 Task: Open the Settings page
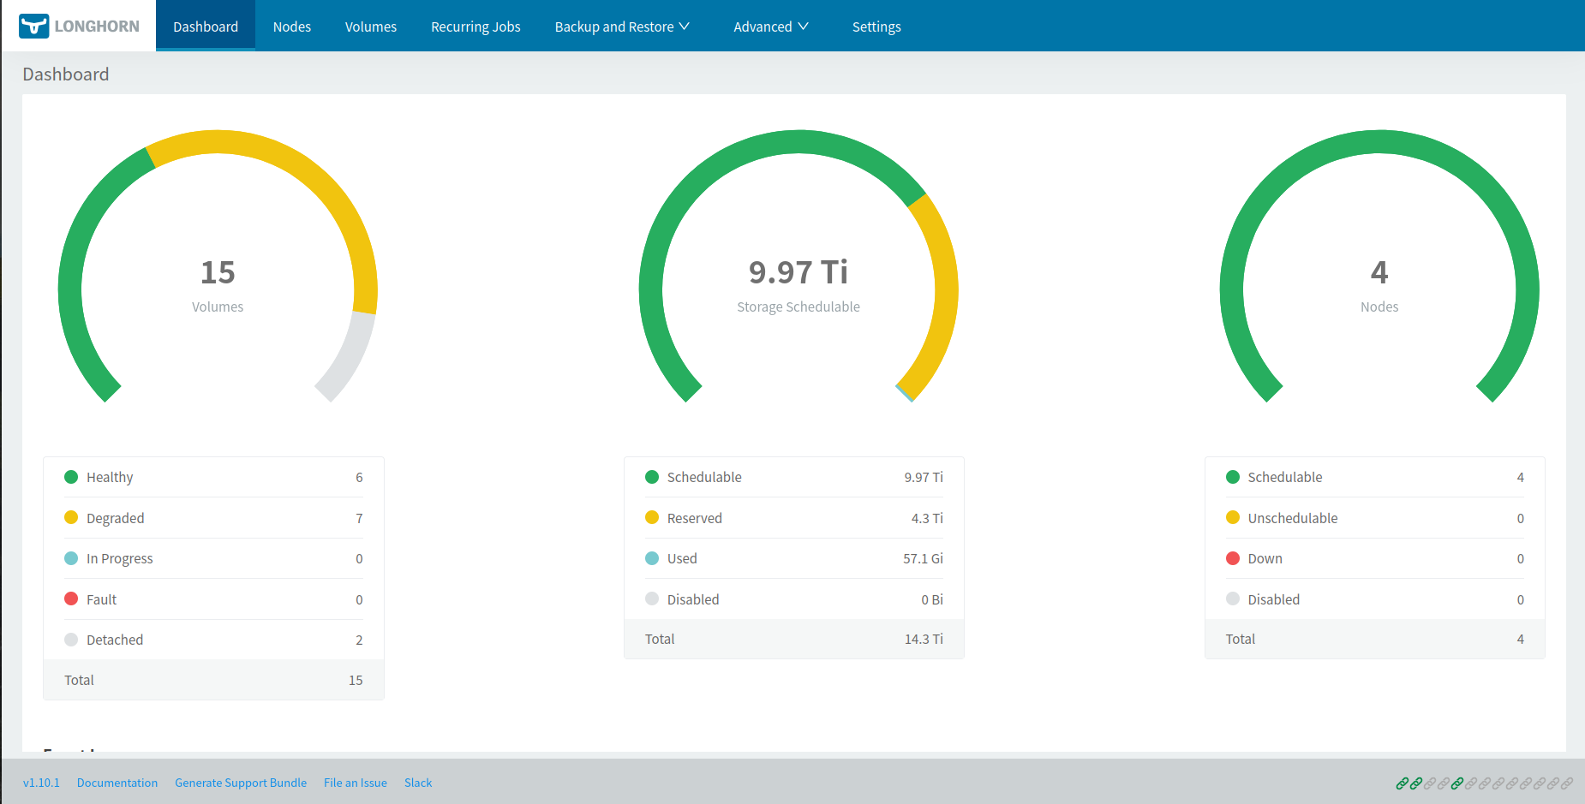pyautogui.click(x=876, y=27)
